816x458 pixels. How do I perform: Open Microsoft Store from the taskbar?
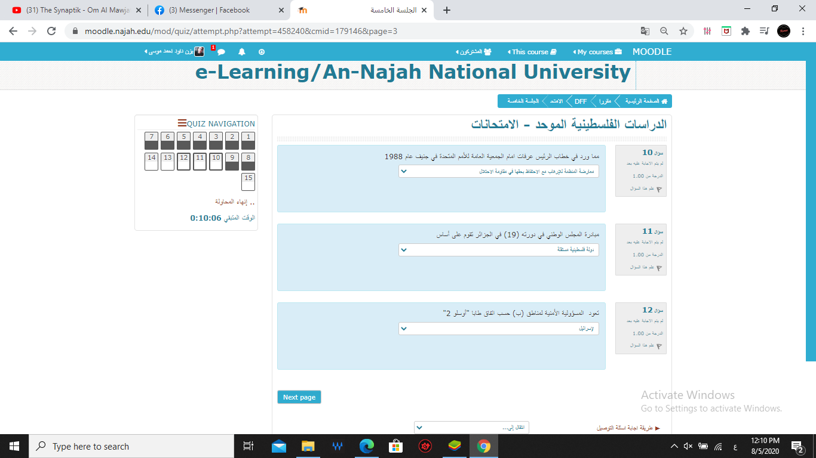[x=395, y=446]
